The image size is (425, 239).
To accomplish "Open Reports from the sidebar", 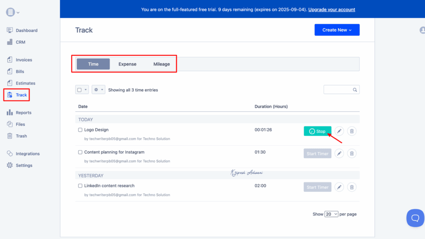I will coord(24,112).
